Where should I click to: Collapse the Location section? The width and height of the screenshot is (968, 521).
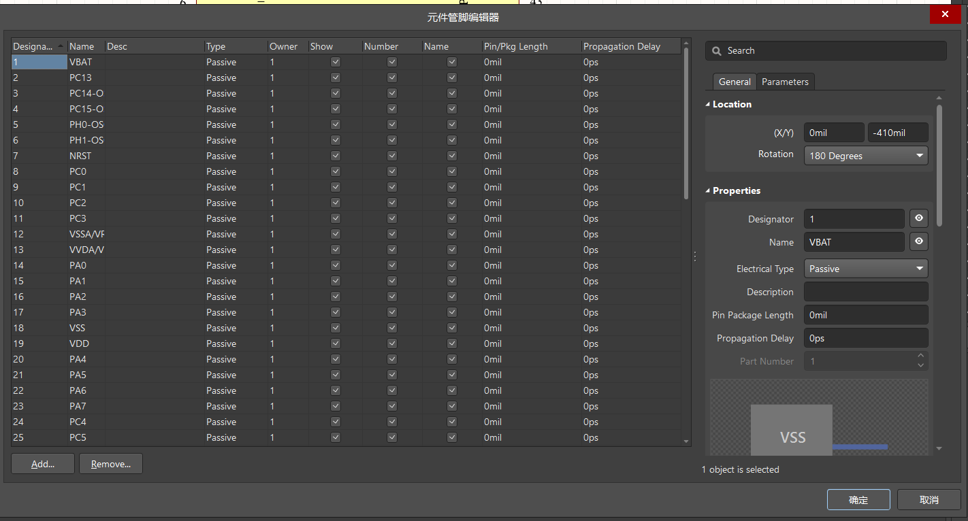(x=708, y=104)
